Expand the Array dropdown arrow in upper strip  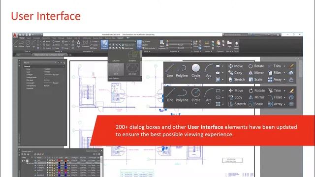point(284,80)
